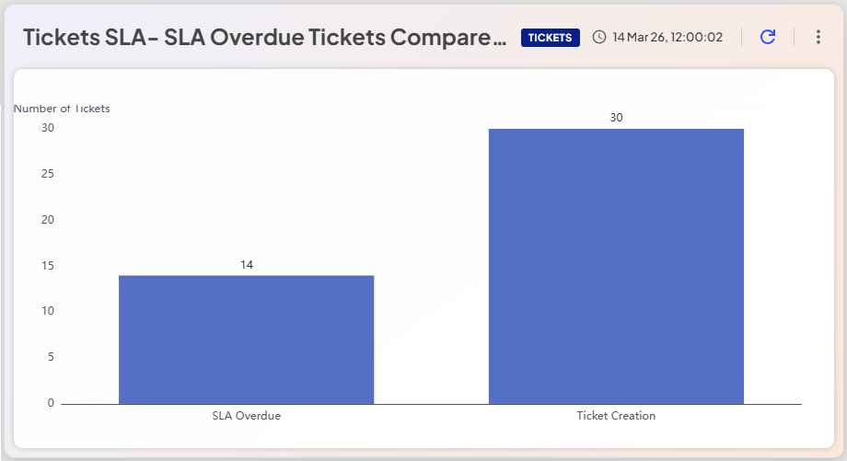Click the Tickets SLA widget title
The width and height of the screenshot is (847, 461).
coord(264,38)
